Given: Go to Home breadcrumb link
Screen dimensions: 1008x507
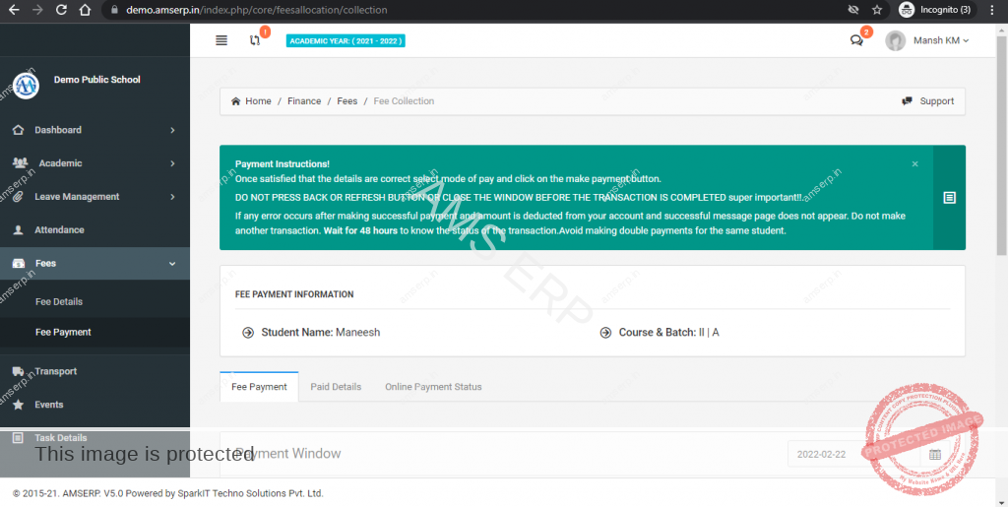Looking at the screenshot, I should pyautogui.click(x=259, y=101).
